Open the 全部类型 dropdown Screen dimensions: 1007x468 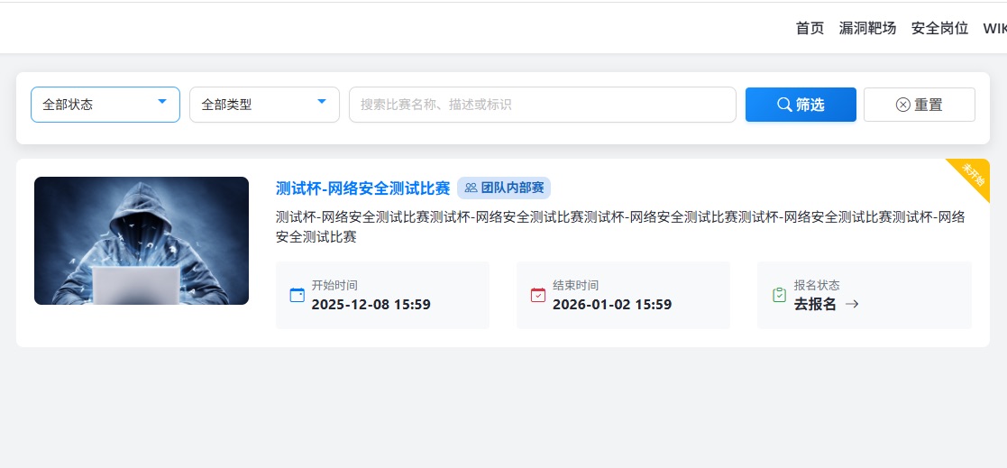click(264, 105)
